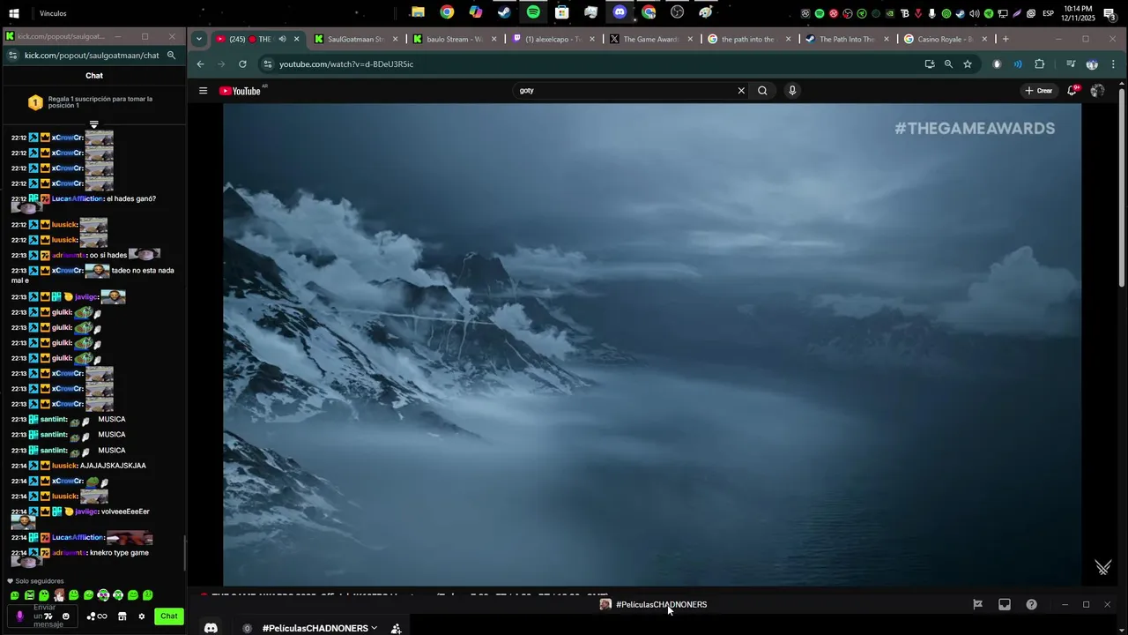Open Discord inbox icon
Viewport: 1128px width, 635px height.
pyautogui.click(x=1005, y=604)
